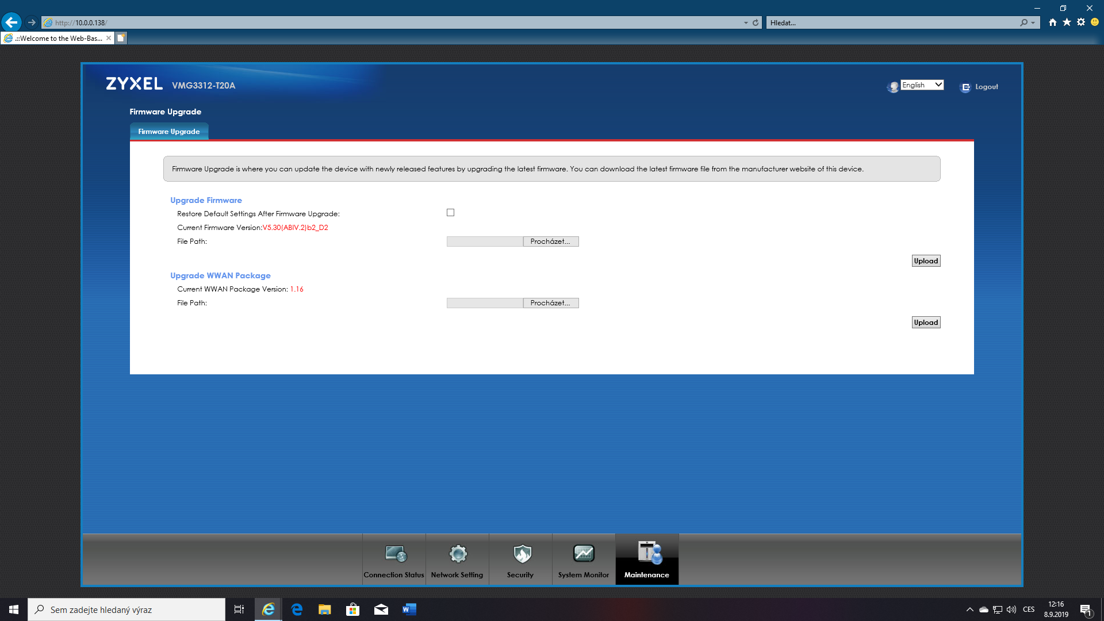Open the Security shield icon
This screenshot has width=1104, height=621.
click(522, 554)
